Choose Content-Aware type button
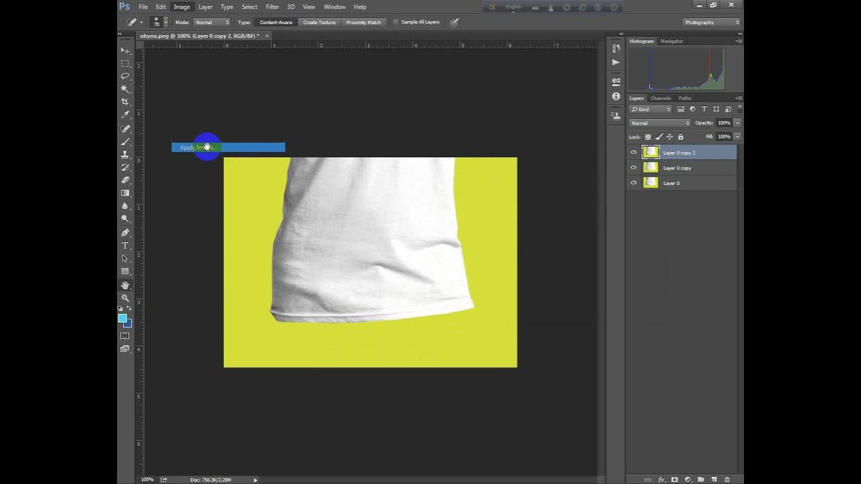Viewport: 861px width, 484px height. pos(276,22)
